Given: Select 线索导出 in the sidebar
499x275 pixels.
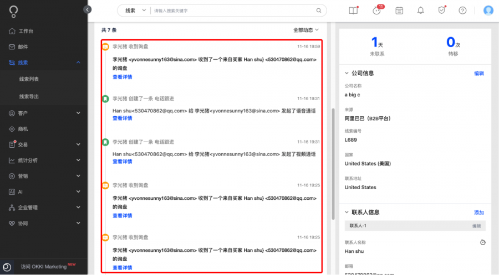Looking at the screenshot, I should (29, 96).
